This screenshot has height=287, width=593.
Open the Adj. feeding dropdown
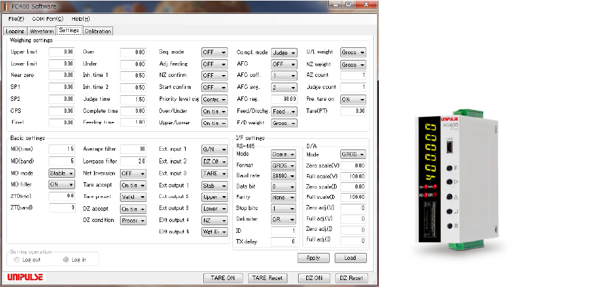coord(215,64)
